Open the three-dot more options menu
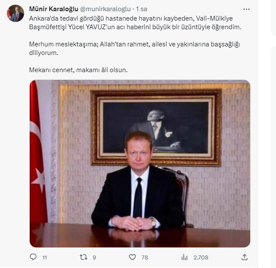The width and height of the screenshot is (276, 268). pos(246,9)
